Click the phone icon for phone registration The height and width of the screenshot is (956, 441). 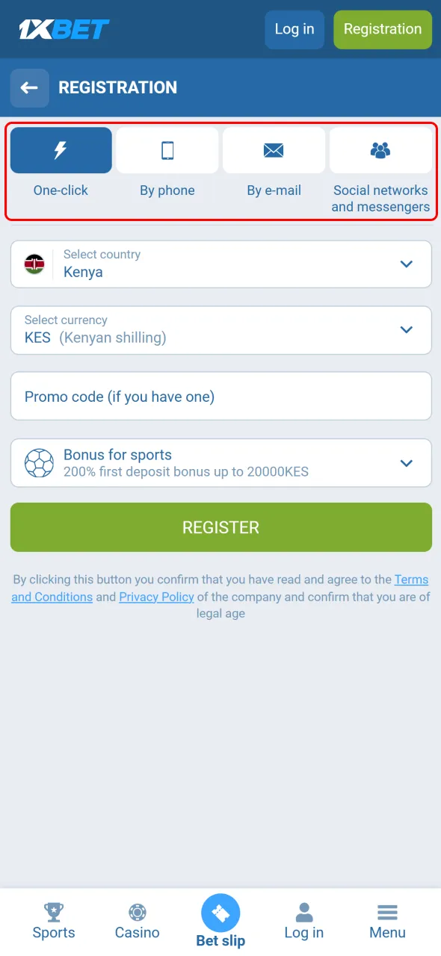(x=167, y=149)
